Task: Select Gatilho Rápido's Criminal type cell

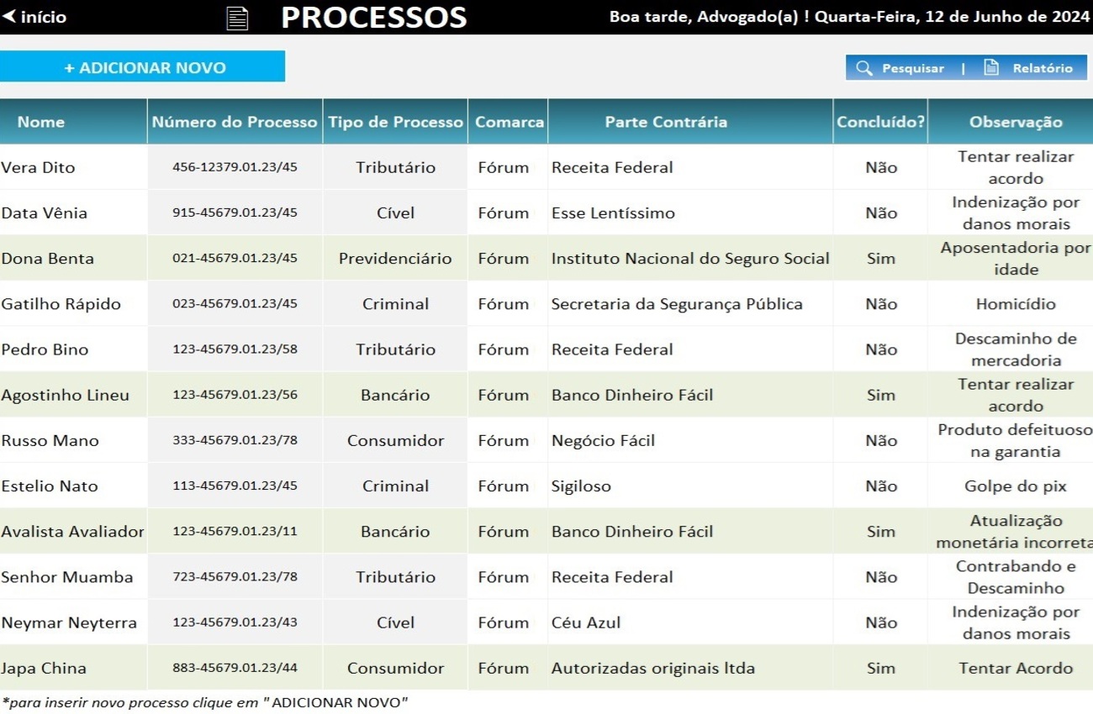Action: coord(395,304)
